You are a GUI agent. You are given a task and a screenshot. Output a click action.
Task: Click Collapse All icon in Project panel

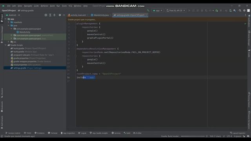point(55,15)
